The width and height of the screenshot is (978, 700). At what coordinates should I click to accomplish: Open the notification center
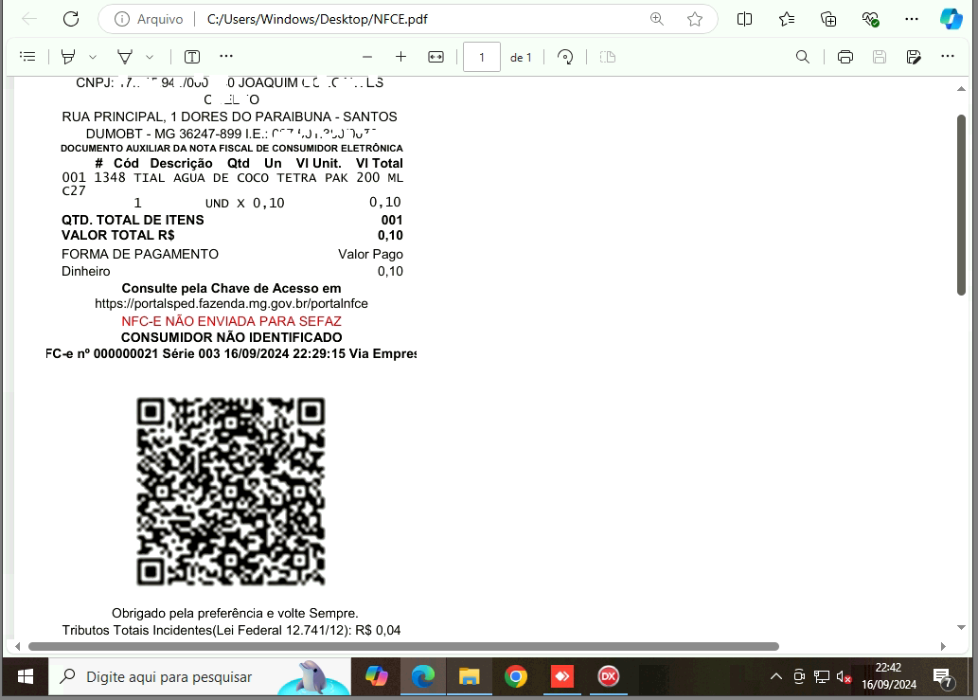coord(942,677)
